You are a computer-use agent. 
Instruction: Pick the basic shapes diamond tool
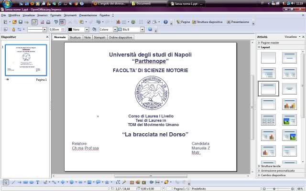pos(63,182)
